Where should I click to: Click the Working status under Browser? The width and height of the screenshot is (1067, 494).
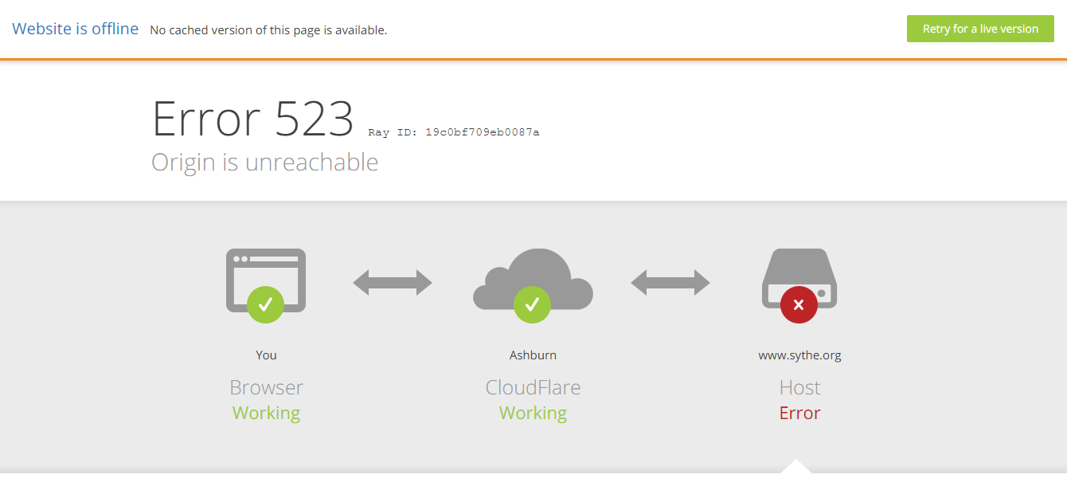click(x=266, y=414)
